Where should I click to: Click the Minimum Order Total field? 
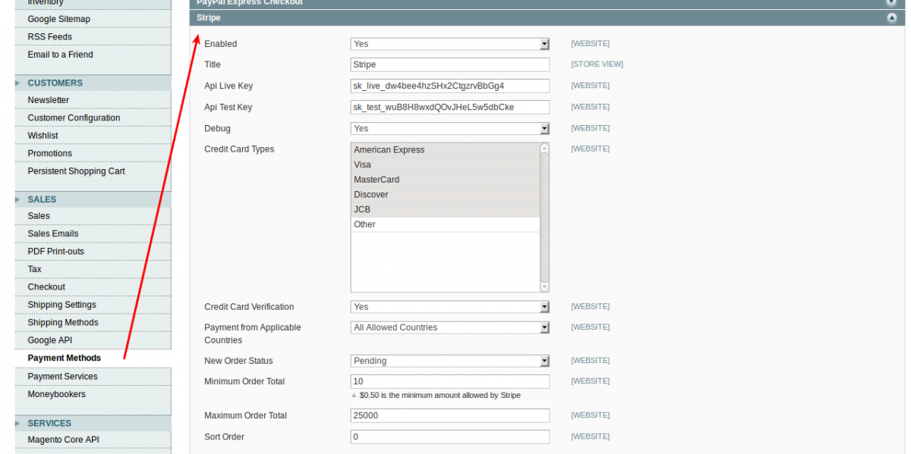[449, 381]
